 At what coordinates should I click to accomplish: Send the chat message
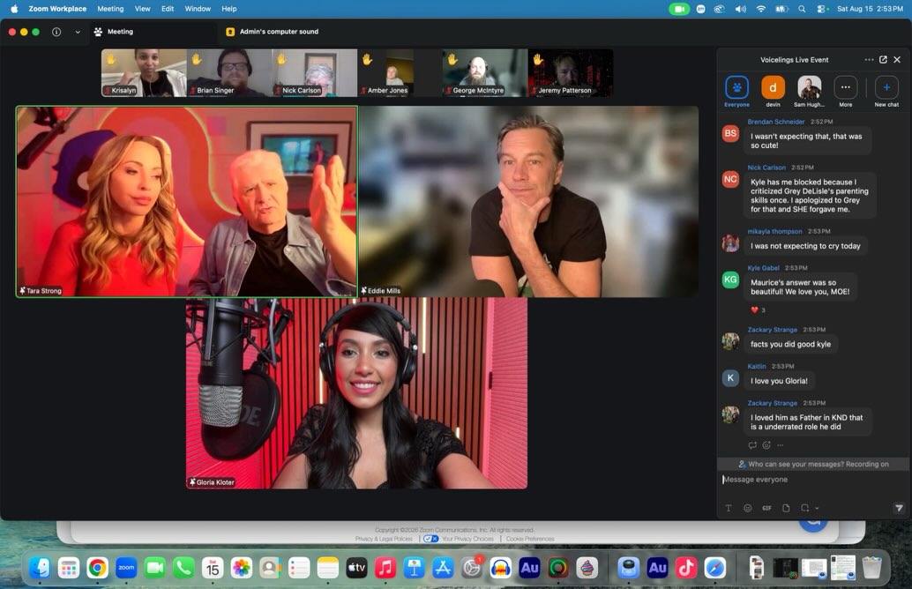pyautogui.click(x=899, y=508)
